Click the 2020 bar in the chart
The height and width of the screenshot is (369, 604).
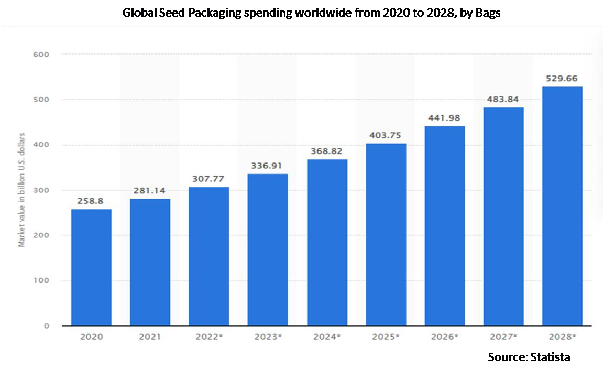(x=91, y=267)
